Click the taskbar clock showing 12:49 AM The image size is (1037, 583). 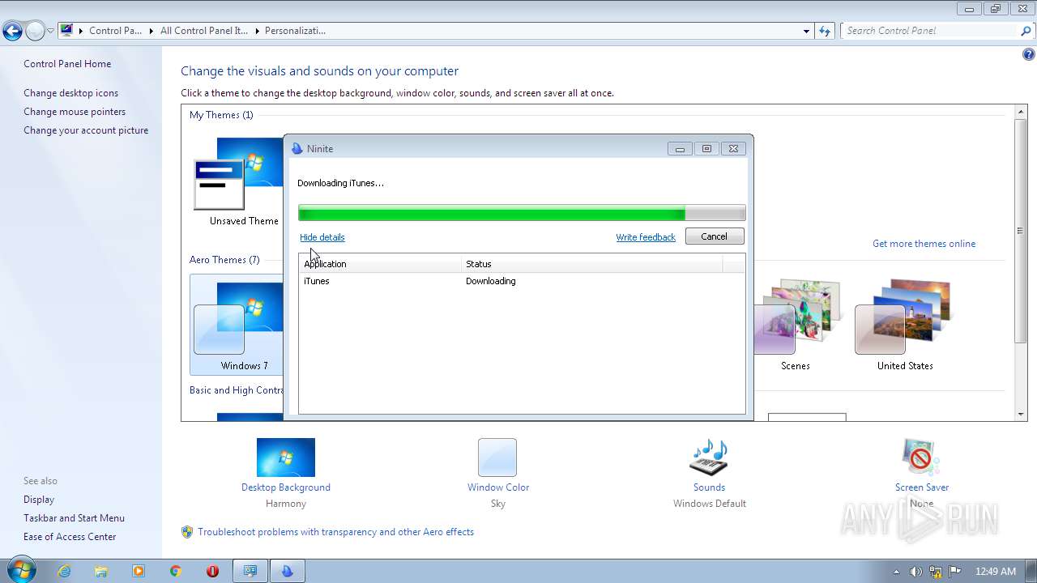pos(996,571)
